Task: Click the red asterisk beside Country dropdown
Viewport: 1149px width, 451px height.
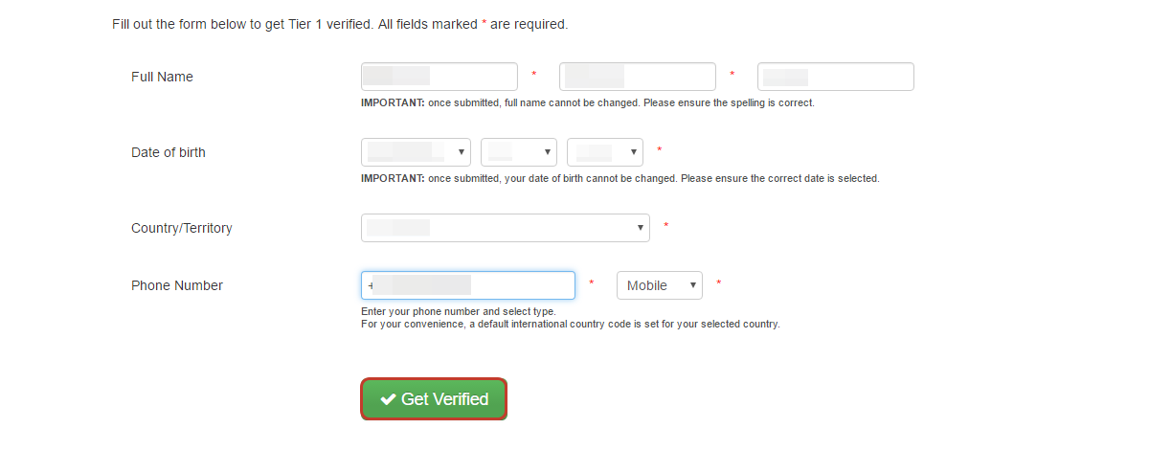Action: point(665,226)
